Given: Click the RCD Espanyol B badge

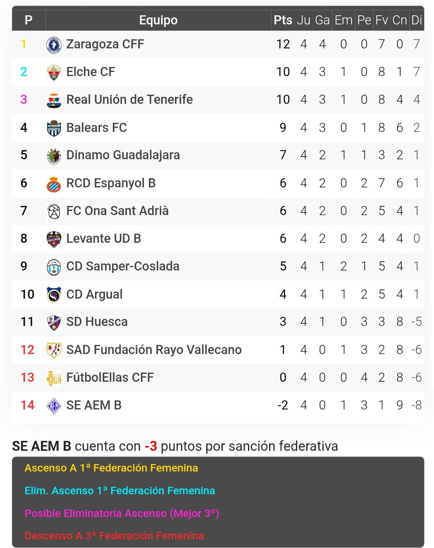Looking at the screenshot, I should 54,184.
